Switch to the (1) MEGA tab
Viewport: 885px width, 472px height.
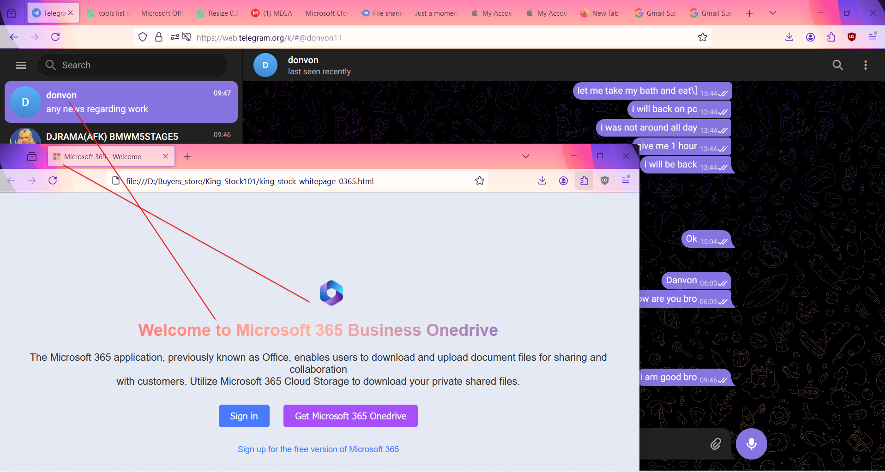coord(273,13)
